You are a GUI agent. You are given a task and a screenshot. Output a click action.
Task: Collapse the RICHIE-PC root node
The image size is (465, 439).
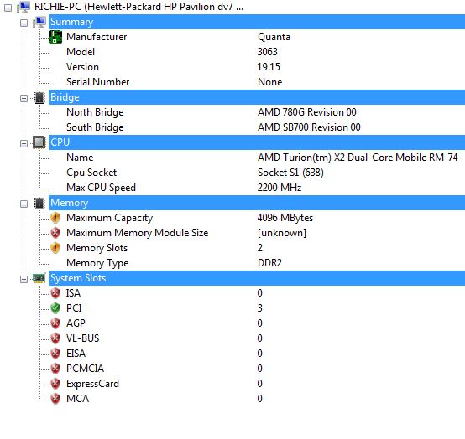click(x=8, y=8)
